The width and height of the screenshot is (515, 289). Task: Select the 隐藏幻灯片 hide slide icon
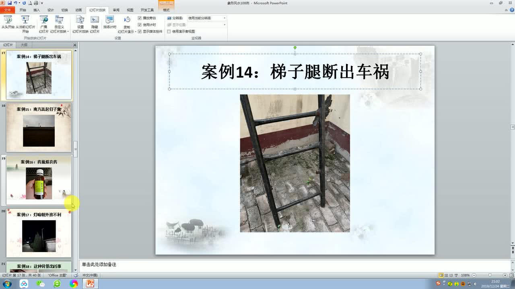[x=95, y=24]
